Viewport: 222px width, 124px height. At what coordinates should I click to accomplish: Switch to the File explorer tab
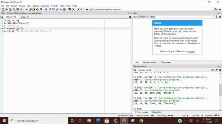click(x=165, y=62)
